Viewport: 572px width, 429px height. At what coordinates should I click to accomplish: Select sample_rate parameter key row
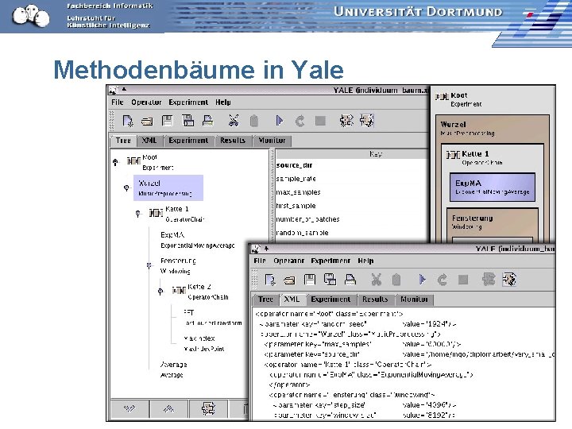tap(351, 179)
